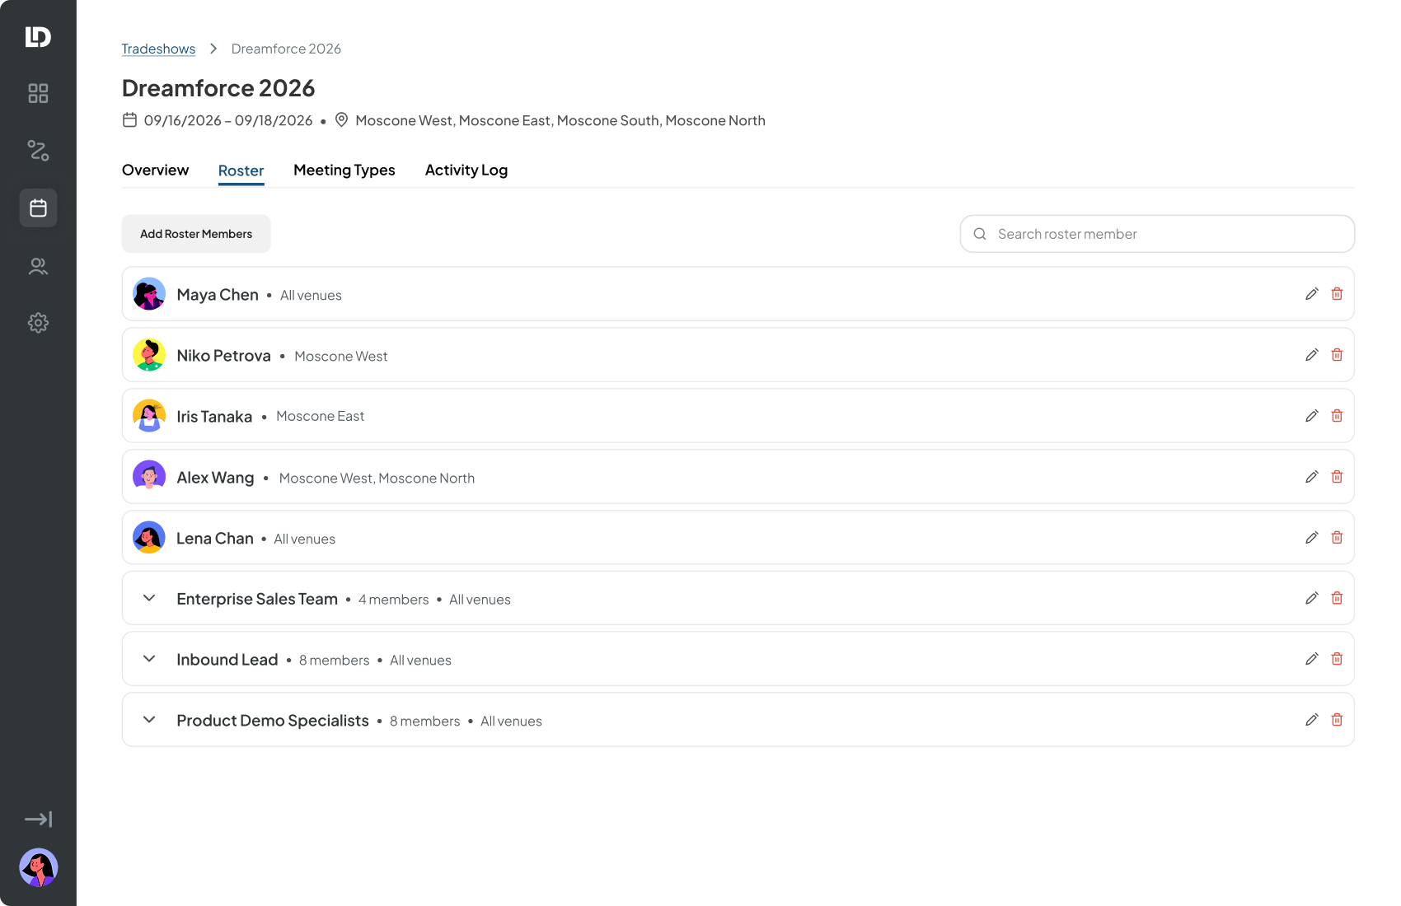Image resolution: width=1401 pixels, height=906 pixels.
Task: Click the magnifier icon in search box
Action: (980, 234)
